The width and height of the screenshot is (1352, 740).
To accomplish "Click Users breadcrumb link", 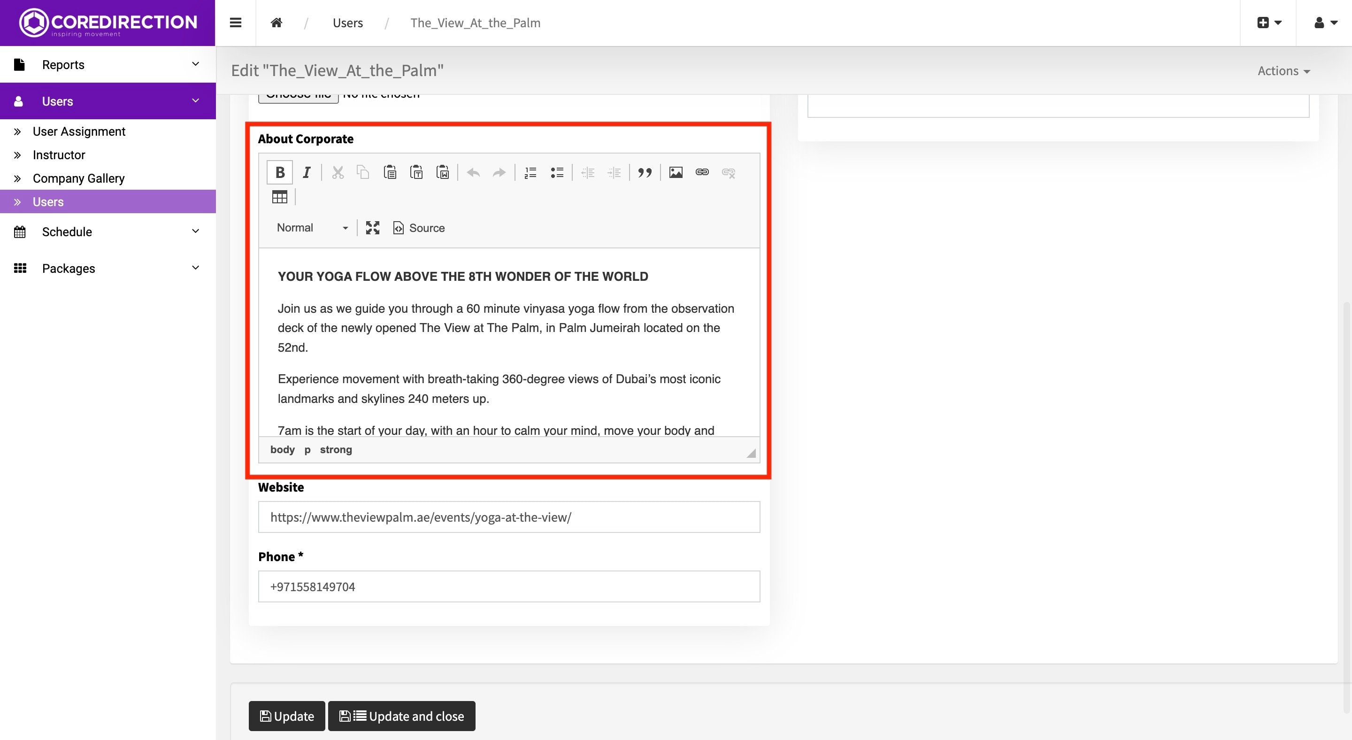I will coord(347,23).
